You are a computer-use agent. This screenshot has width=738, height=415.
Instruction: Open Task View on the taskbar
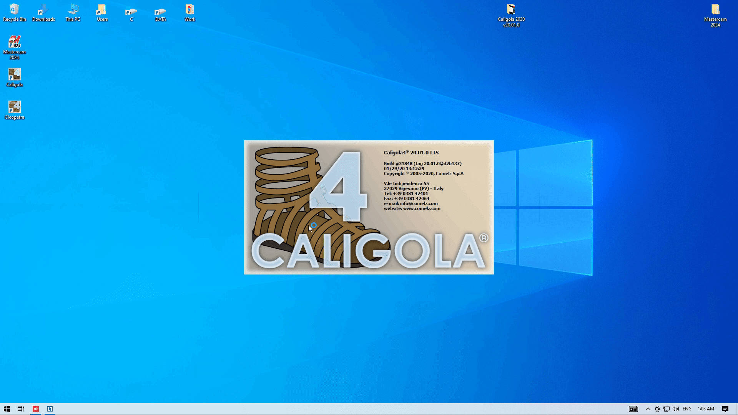(21, 409)
